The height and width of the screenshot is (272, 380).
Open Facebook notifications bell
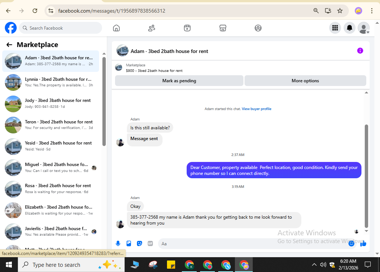350,28
